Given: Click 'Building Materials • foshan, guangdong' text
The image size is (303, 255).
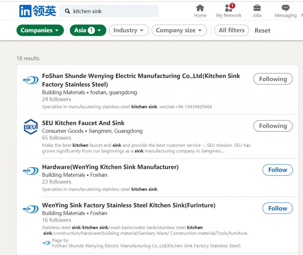Looking at the screenshot, I should [x=89, y=92].
